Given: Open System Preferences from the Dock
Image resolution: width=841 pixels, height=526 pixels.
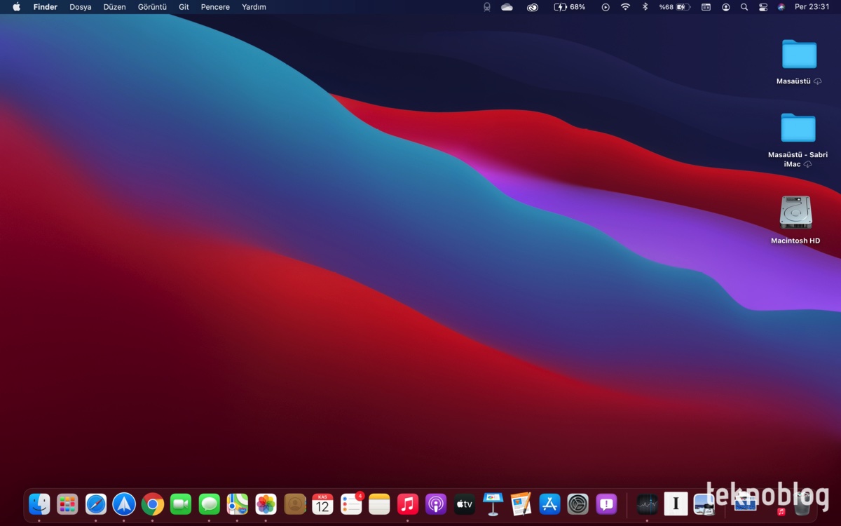Looking at the screenshot, I should click(578, 504).
